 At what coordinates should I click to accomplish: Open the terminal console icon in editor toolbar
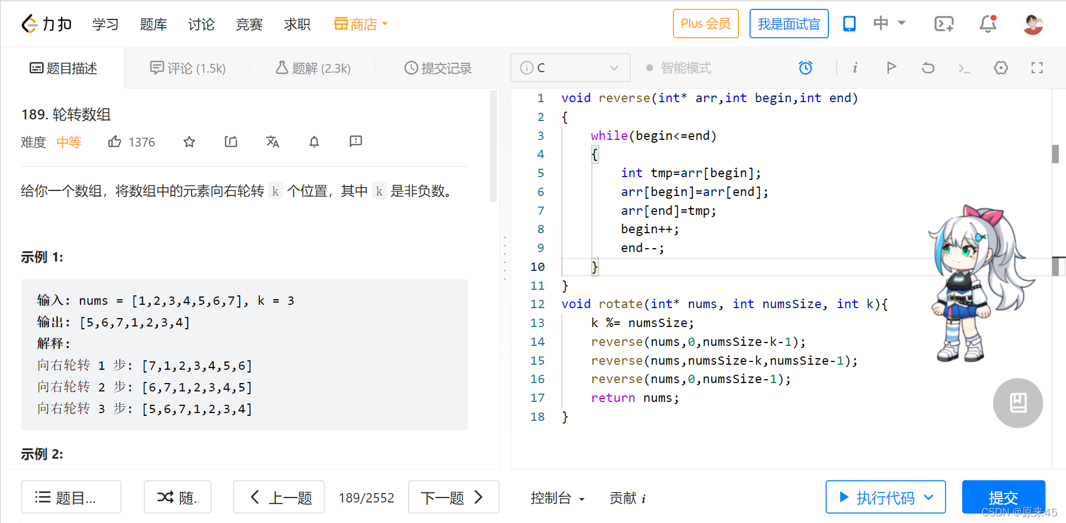(964, 68)
